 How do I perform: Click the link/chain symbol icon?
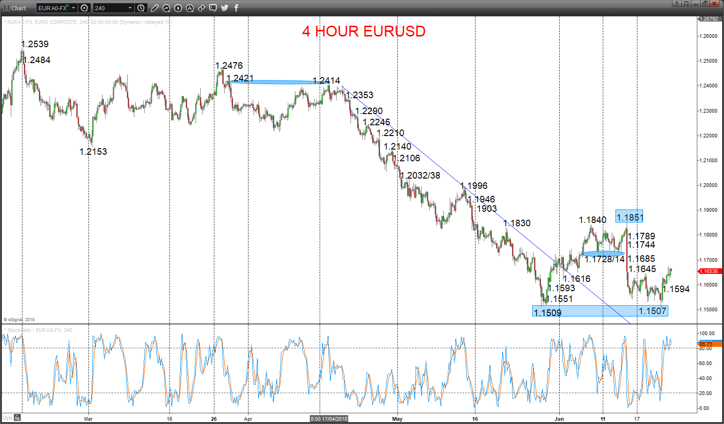click(x=201, y=8)
